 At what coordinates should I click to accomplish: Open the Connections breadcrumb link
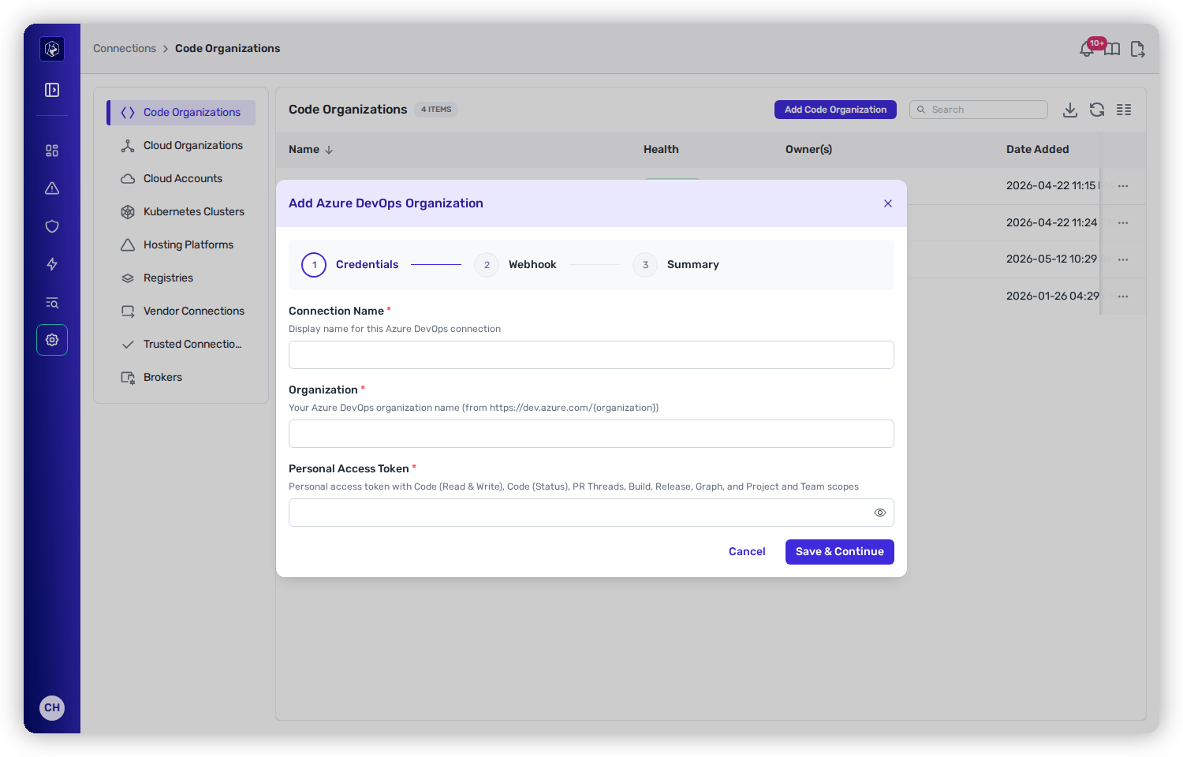(125, 48)
